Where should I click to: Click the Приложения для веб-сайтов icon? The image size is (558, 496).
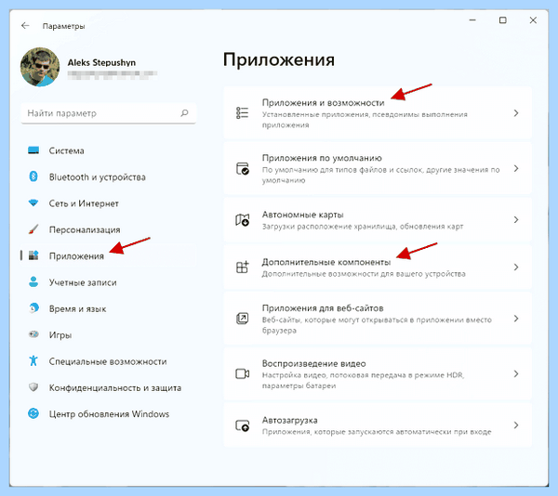(243, 319)
